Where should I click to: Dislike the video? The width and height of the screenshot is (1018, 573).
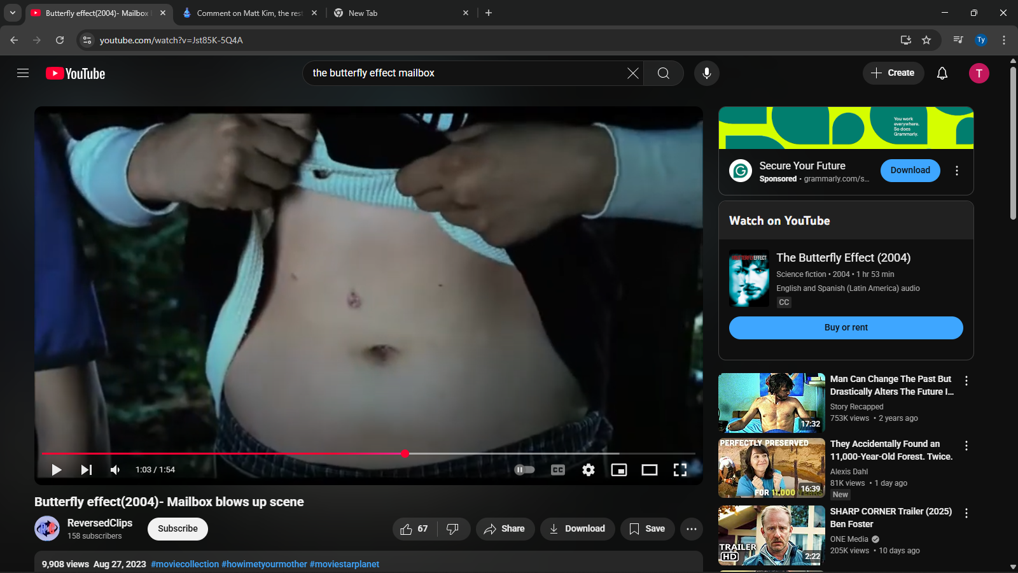tap(453, 529)
